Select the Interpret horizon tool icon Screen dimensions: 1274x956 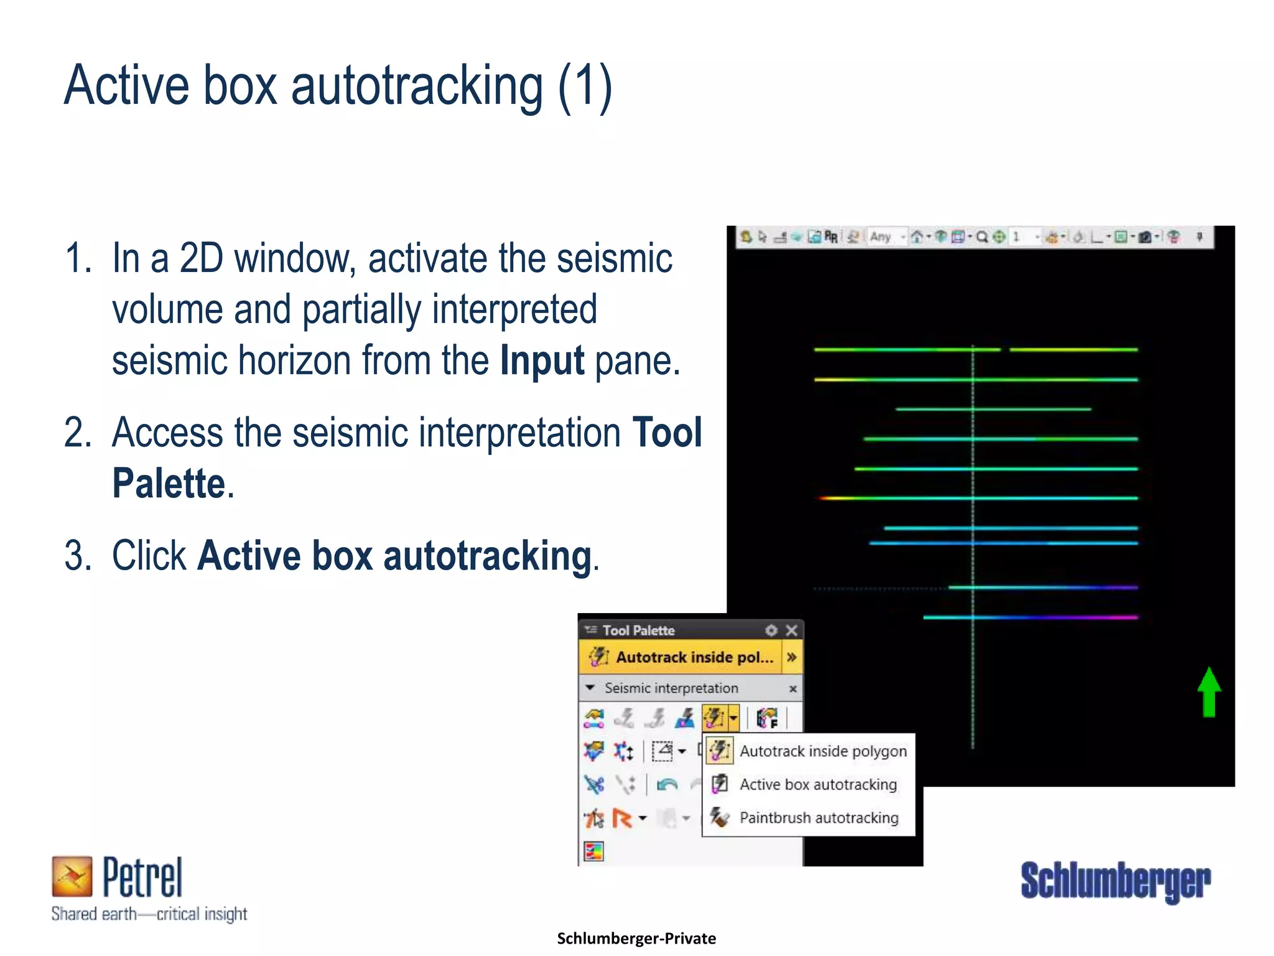[x=594, y=719]
